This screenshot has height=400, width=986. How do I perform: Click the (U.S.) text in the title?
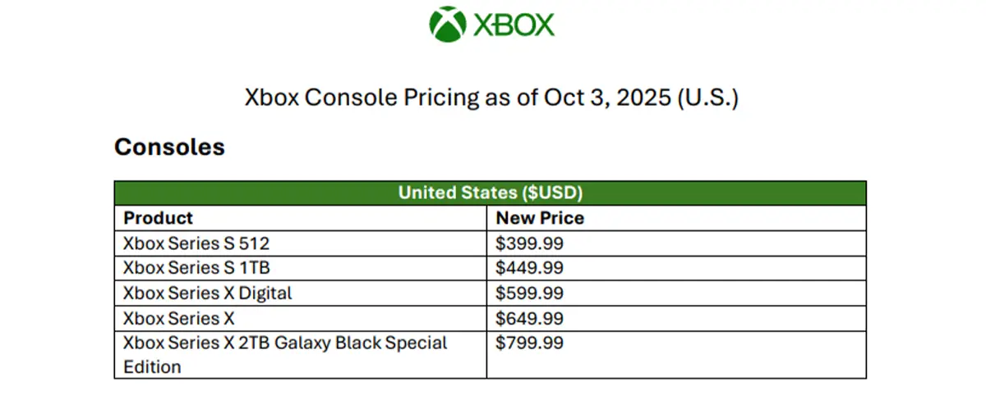pyautogui.click(x=712, y=98)
